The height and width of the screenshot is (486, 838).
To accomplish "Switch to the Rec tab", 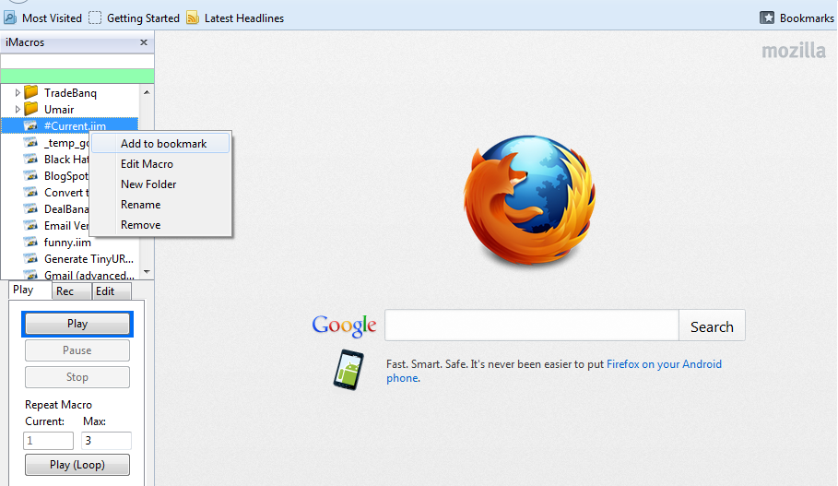I will pyautogui.click(x=71, y=291).
